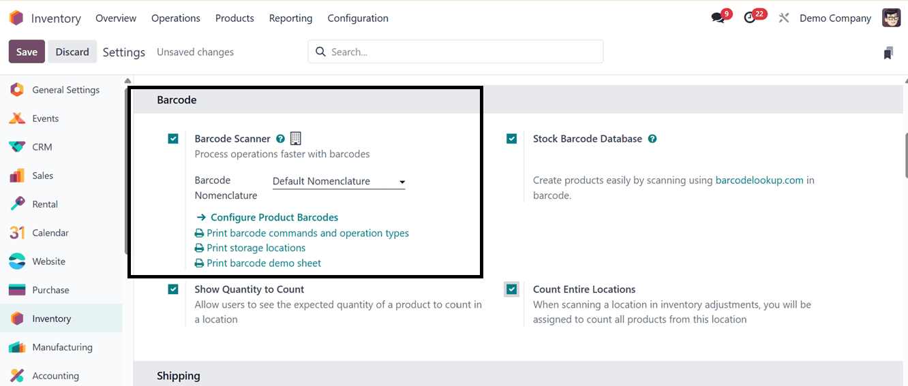The width and height of the screenshot is (908, 386).
Task: Open the Operations menu
Action: click(176, 18)
